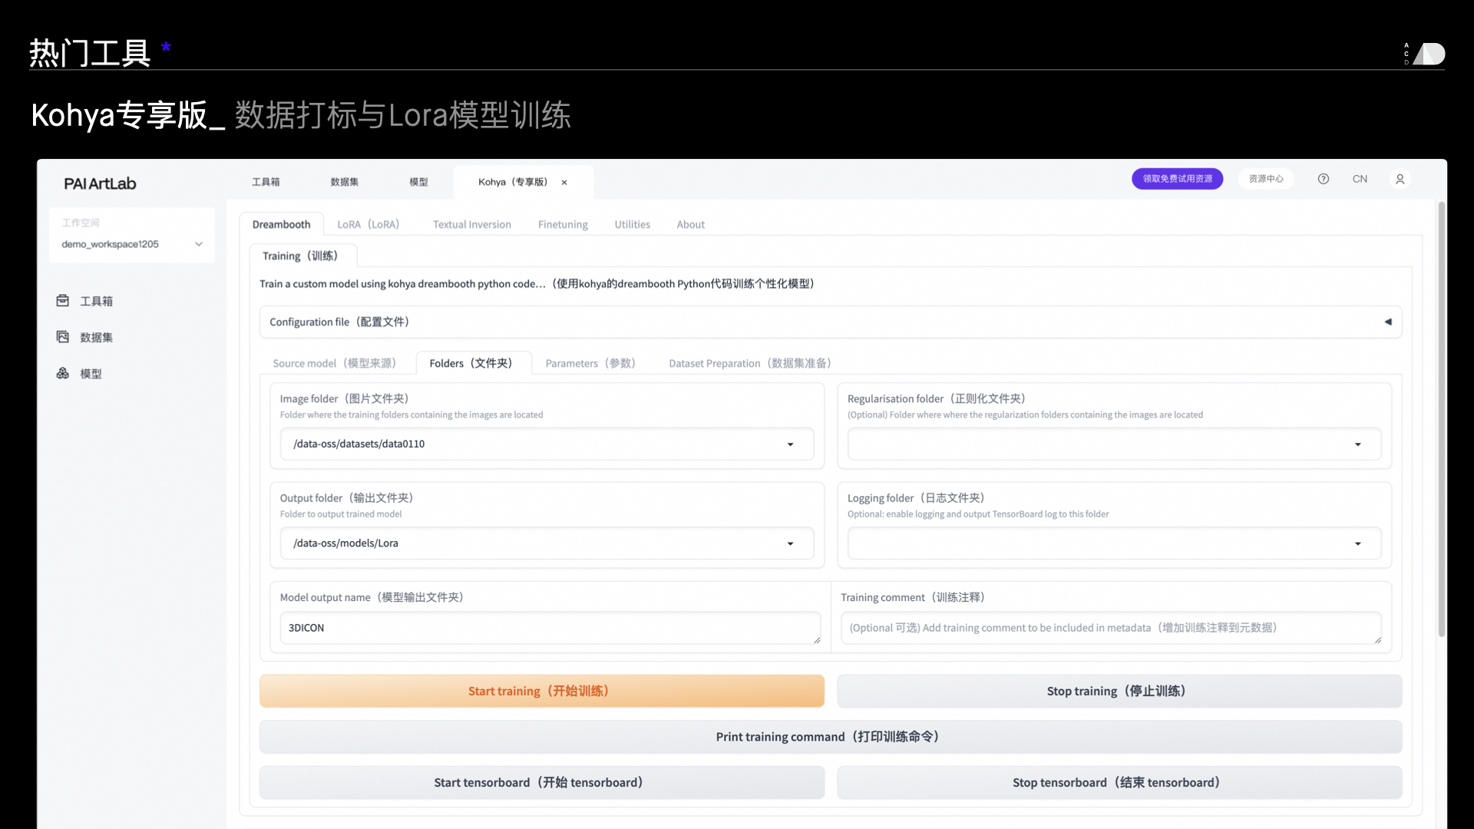Open the Parameters sub-tab

590,363
